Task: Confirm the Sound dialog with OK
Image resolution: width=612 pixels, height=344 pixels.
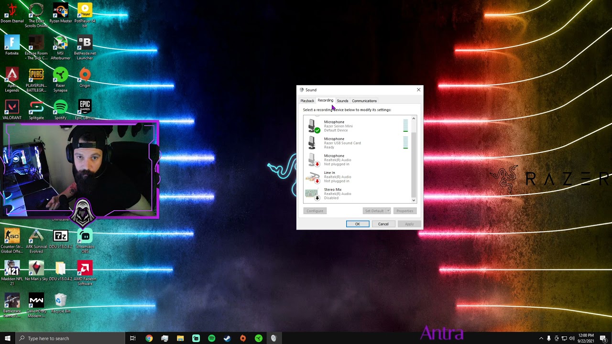Action: tap(357, 224)
